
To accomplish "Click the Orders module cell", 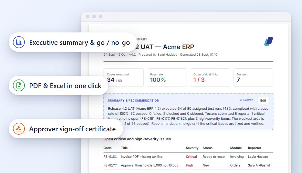I will point(235,165).
